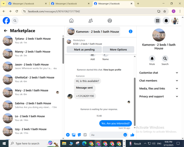Click More Options button
This screenshot has height=147, width=184.
pyautogui.click(x=118, y=50)
